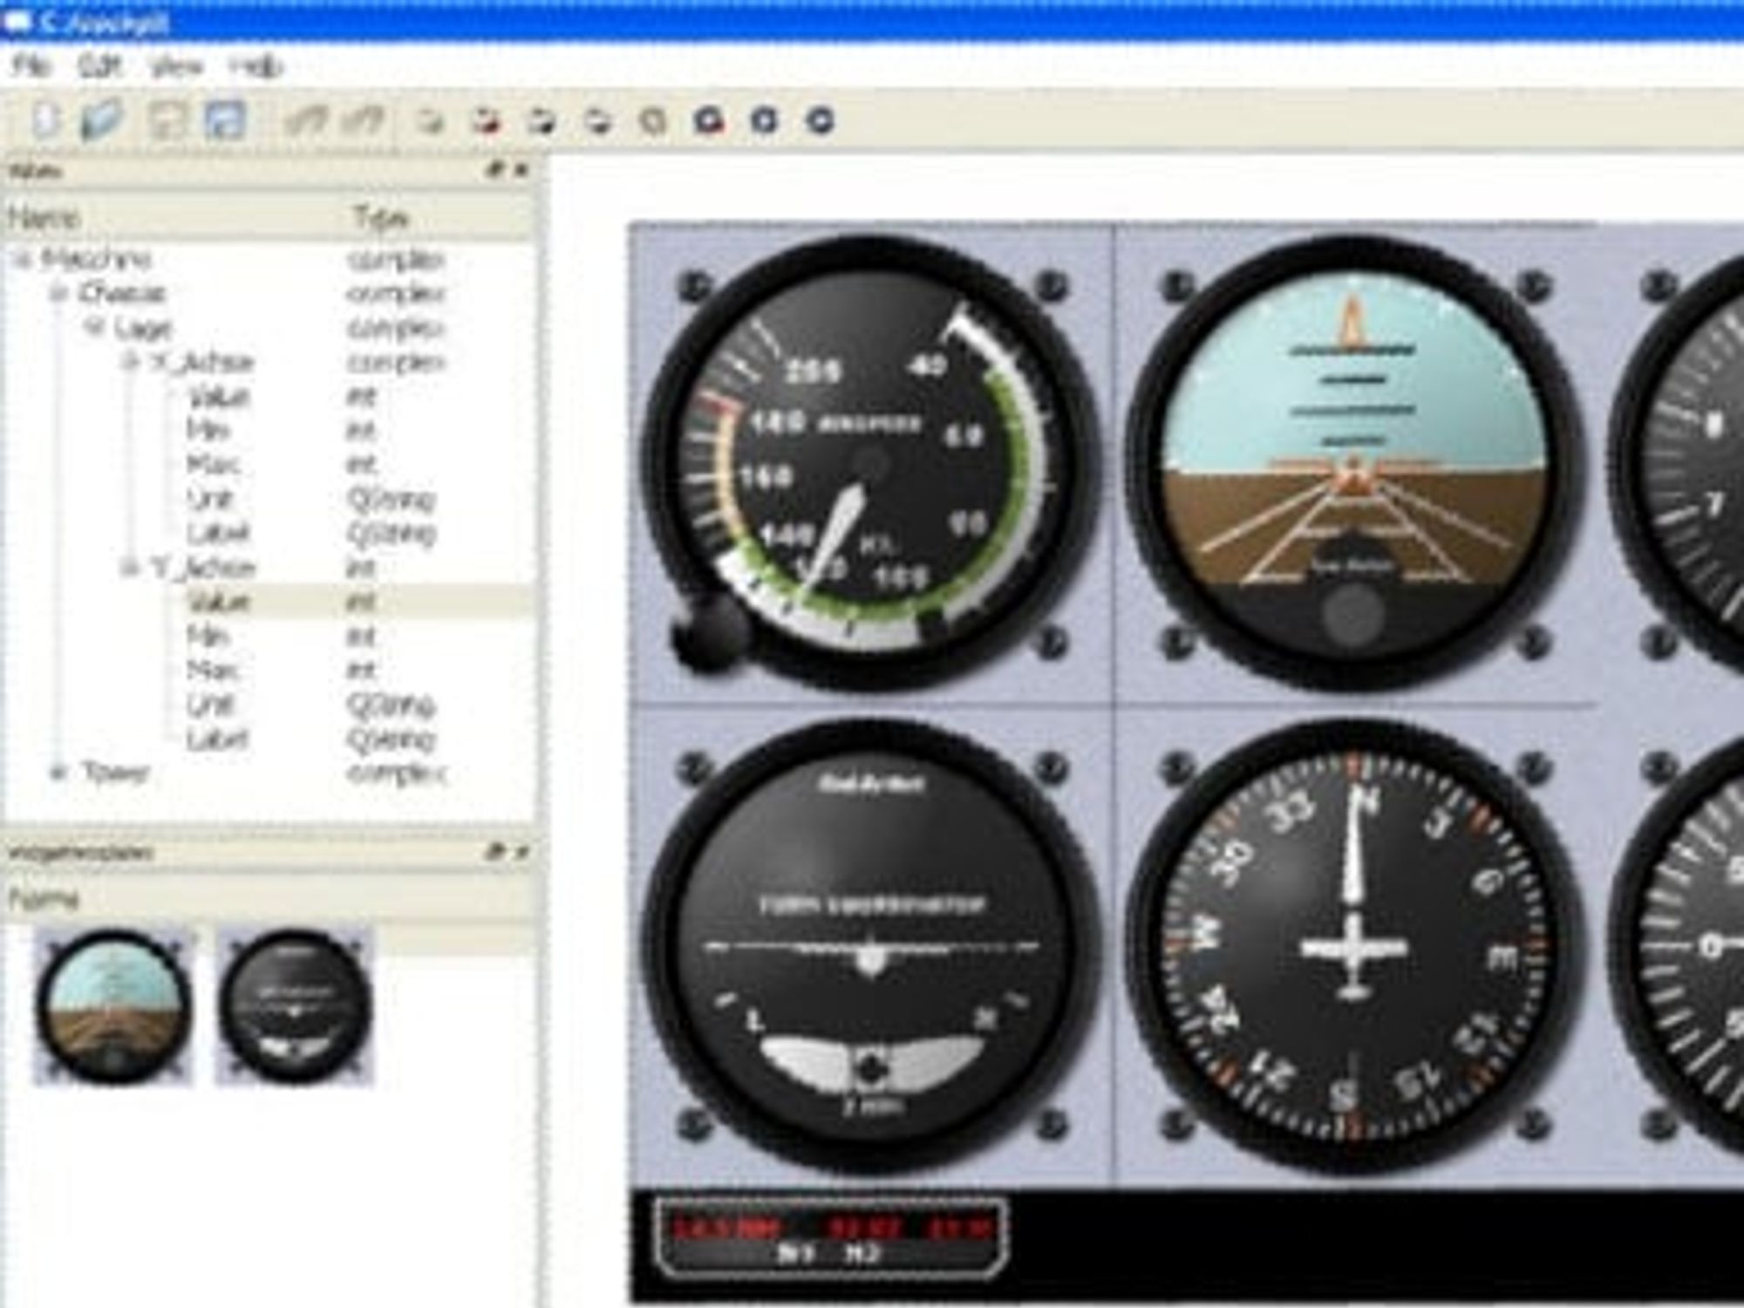Click the highlighted blue Save toolbar icon
Viewport: 1744px width, 1308px height.
click(x=224, y=120)
